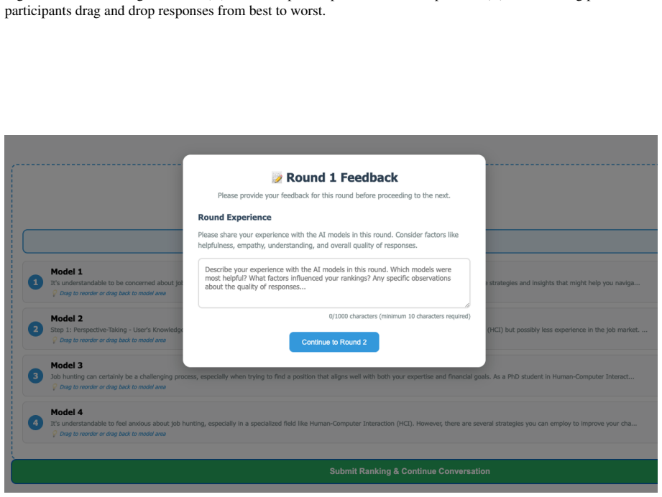Image resolution: width=662 pixels, height=497 pixels.
Task: Click Model 4 response text about feeling anxious
Action: point(344,424)
